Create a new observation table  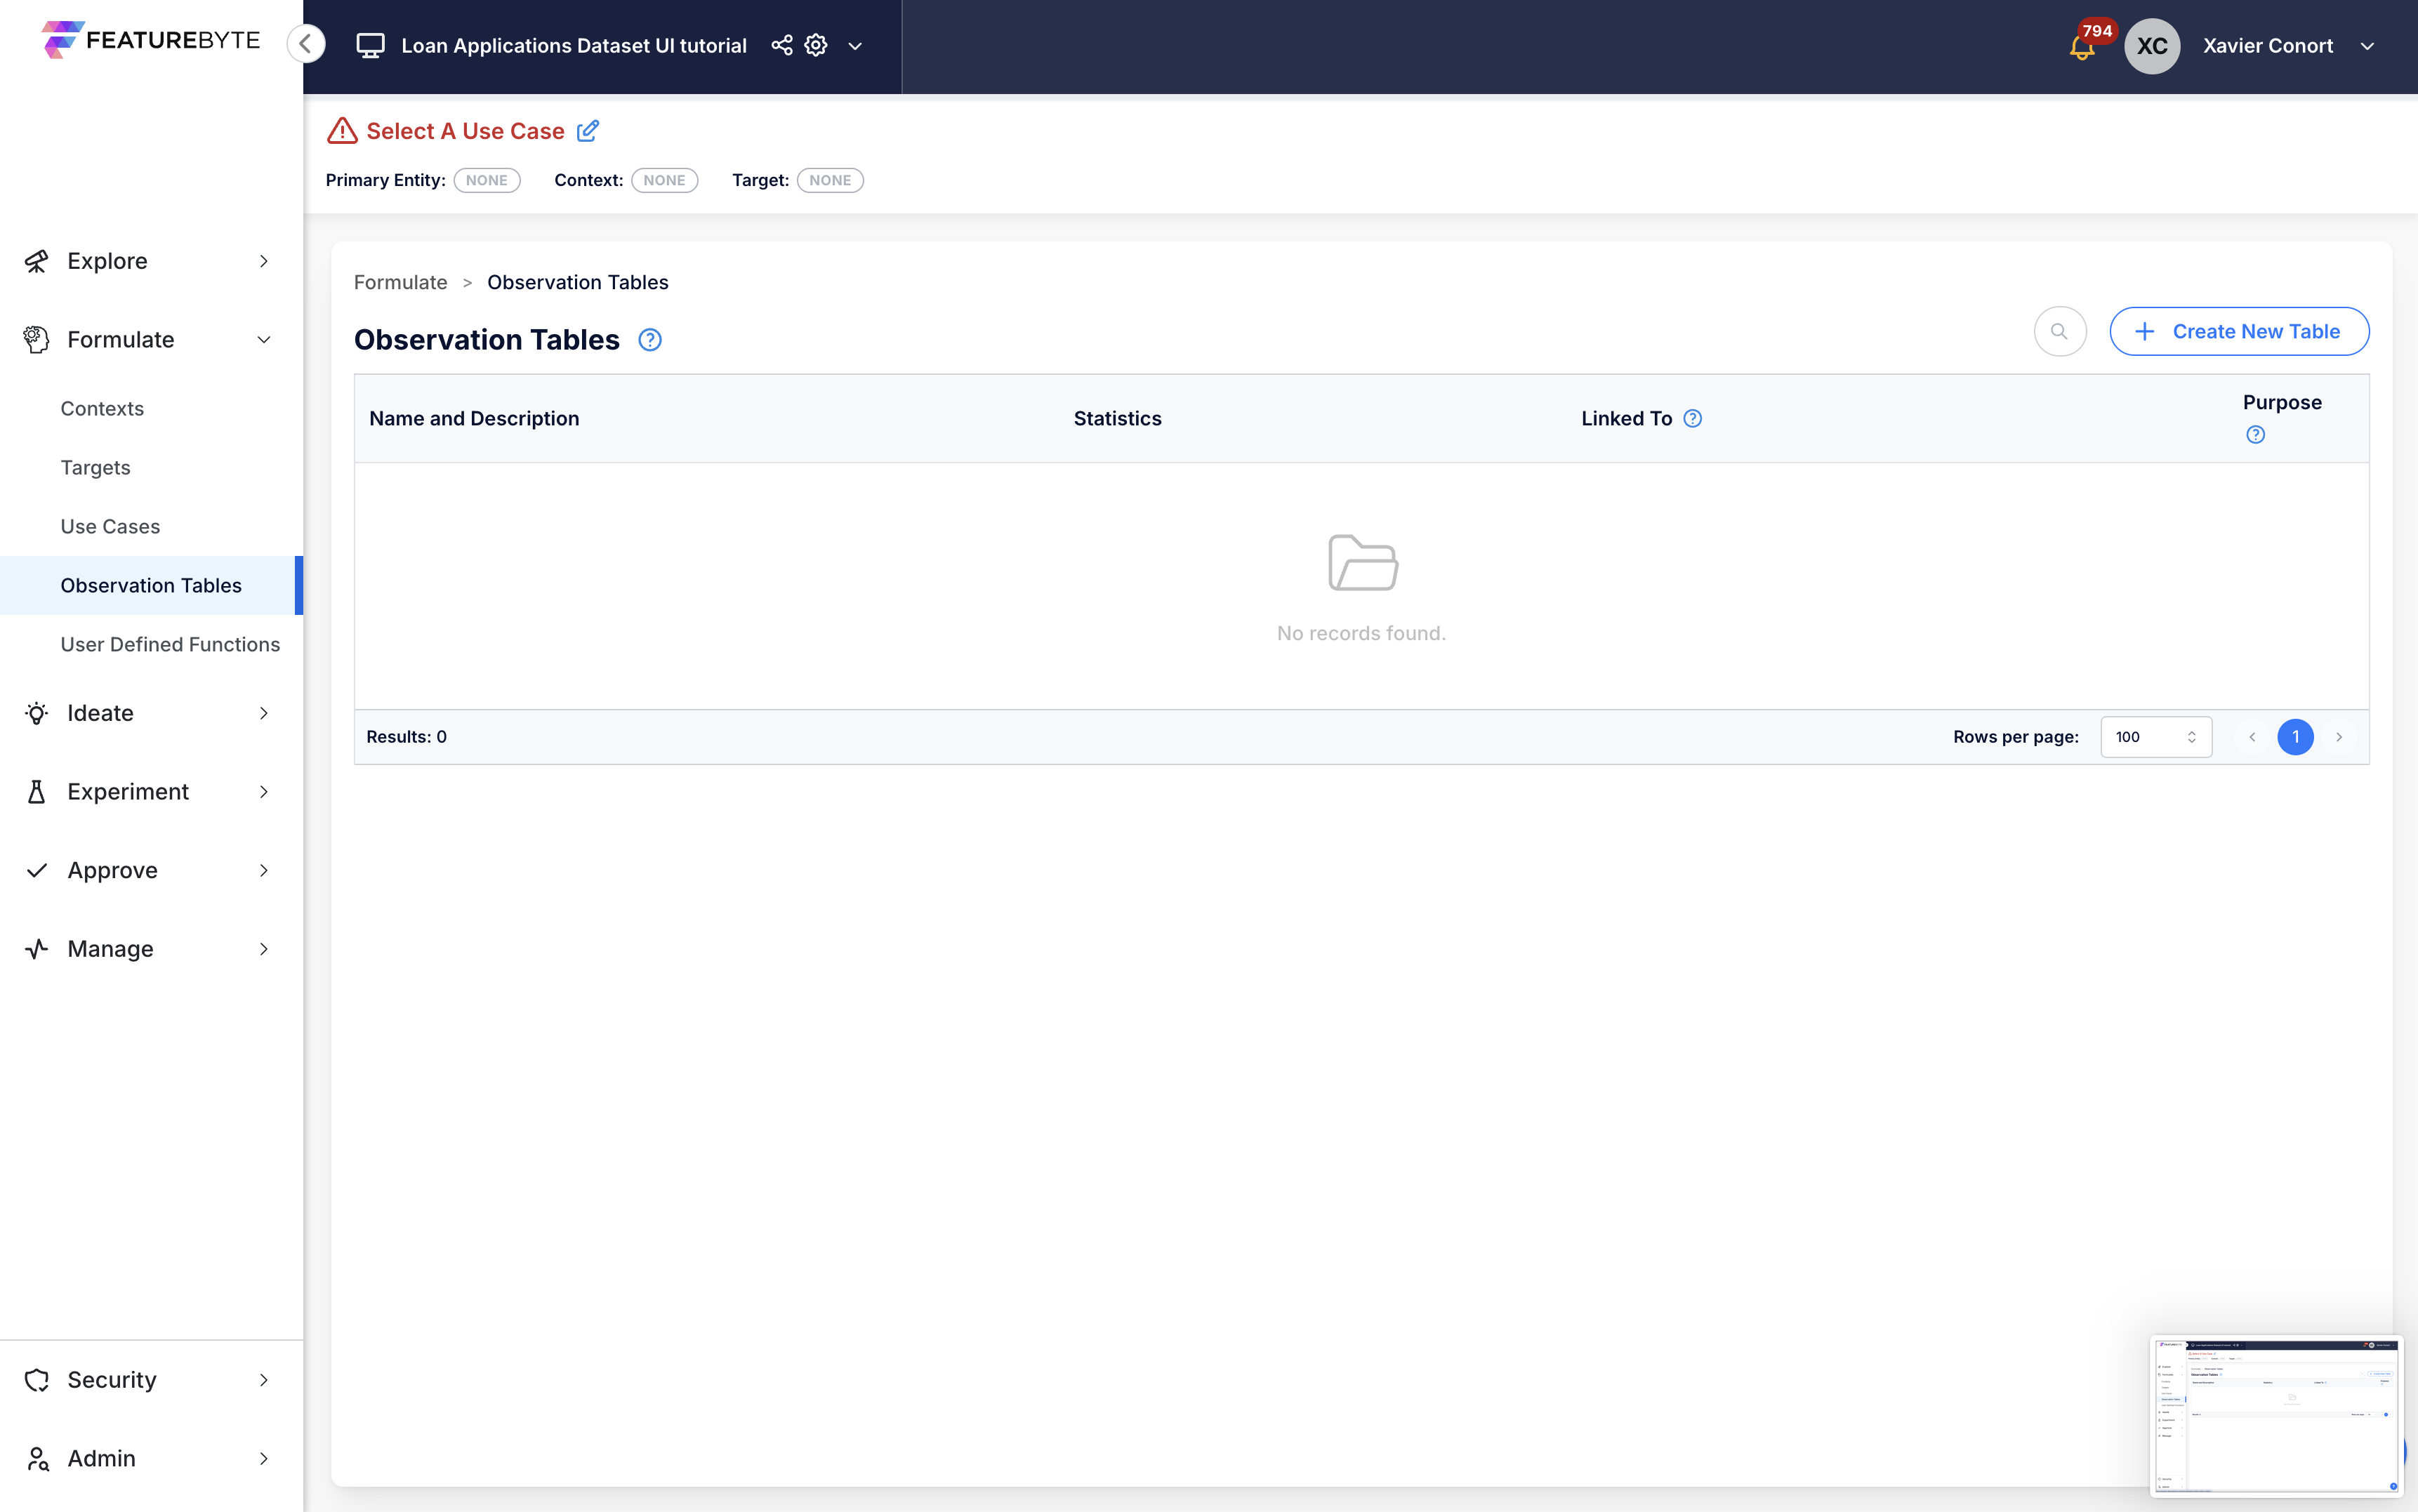click(x=2239, y=331)
